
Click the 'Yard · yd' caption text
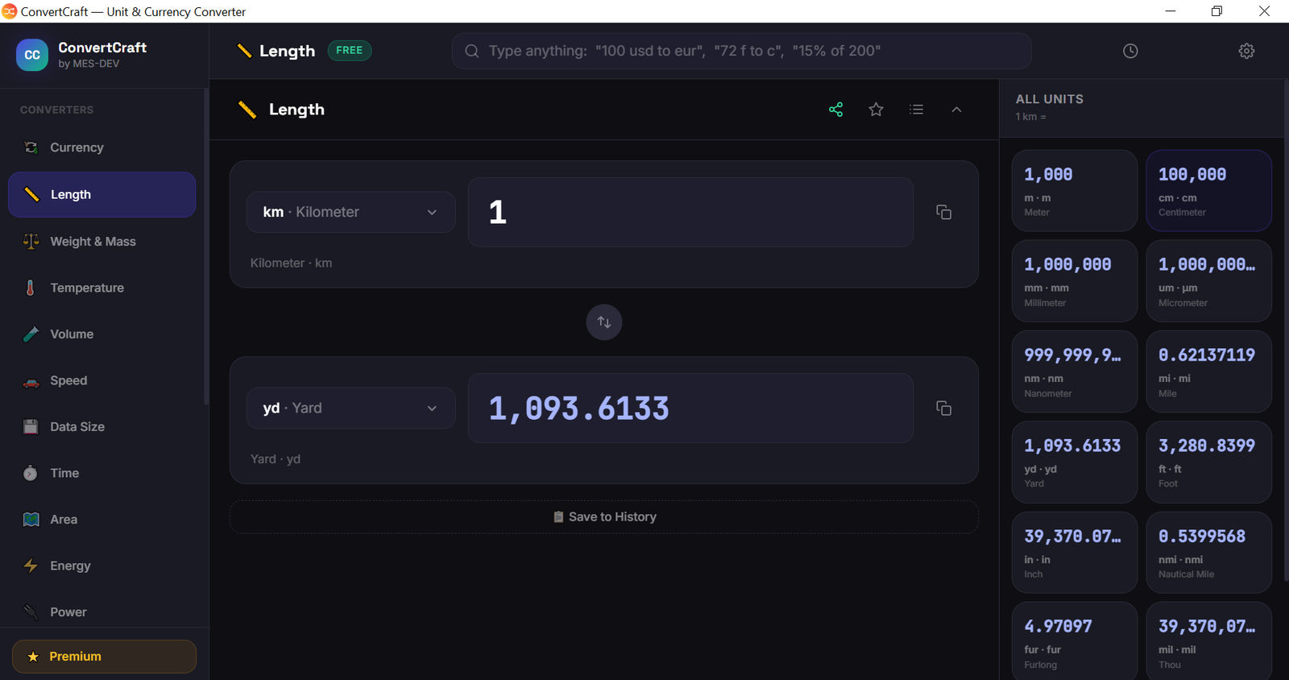[x=276, y=459]
